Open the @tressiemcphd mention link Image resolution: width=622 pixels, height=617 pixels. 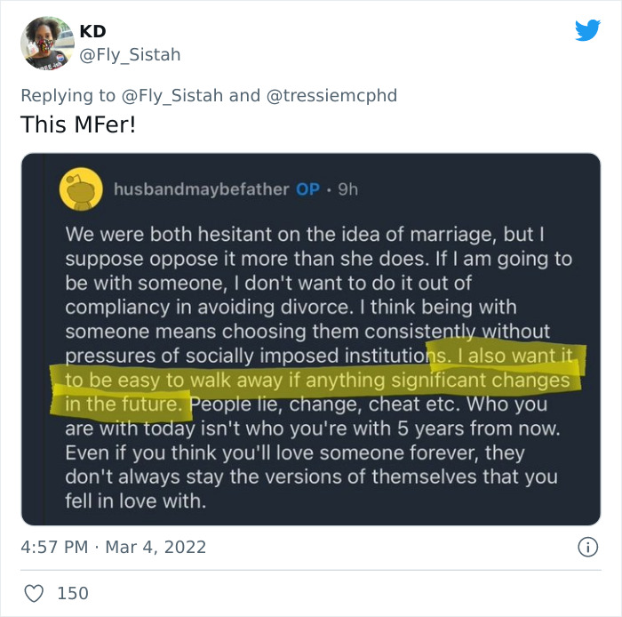[332, 96]
